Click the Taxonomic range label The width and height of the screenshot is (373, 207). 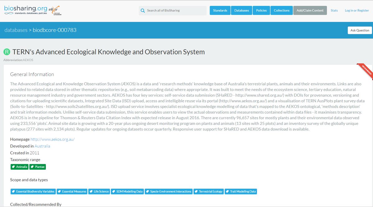coord(25,160)
